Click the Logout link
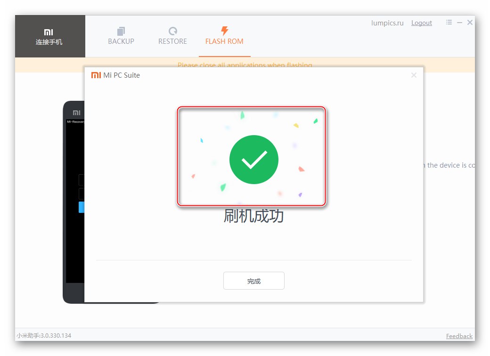 [x=422, y=23]
